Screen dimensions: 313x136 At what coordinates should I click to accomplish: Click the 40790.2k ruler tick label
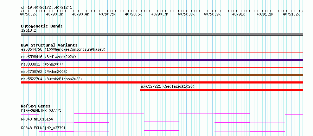pyautogui.click(x=28, y=14)
